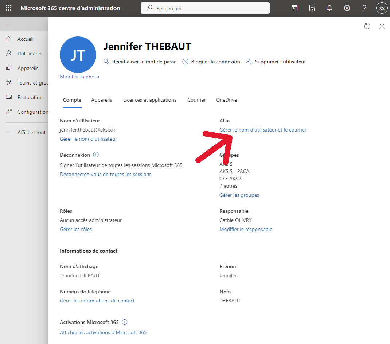Click the JT profile avatar

(78, 55)
